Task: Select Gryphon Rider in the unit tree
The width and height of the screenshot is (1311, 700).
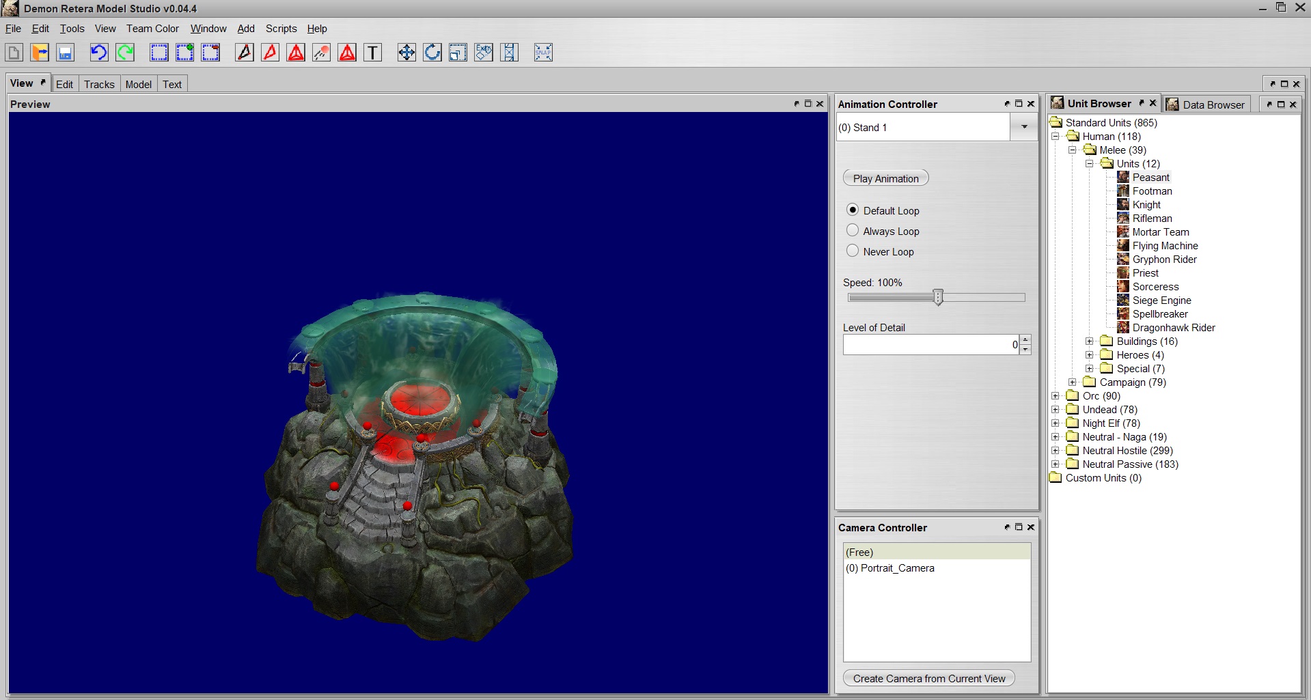Action: click(1164, 260)
